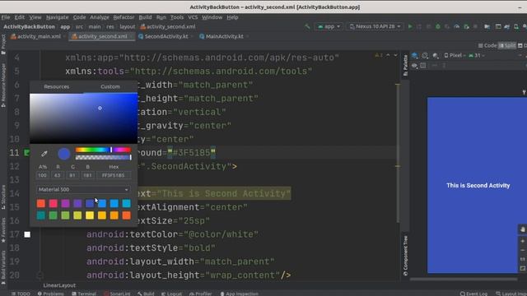527x296 pixels.
Task: Select the red Material swatch
Action: tap(41, 203)
